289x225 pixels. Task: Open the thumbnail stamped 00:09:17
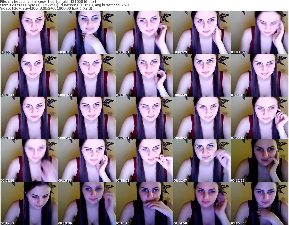pos(260,118)
